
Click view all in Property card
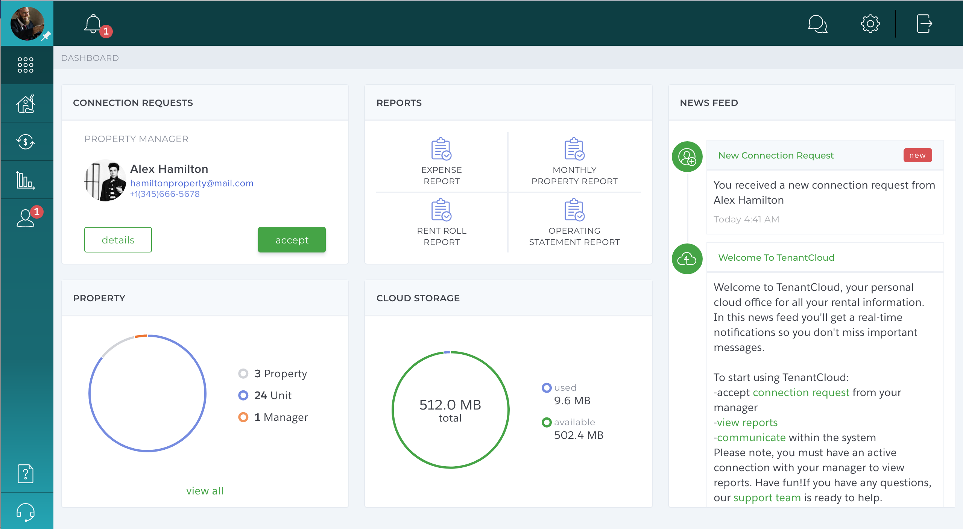(x=205, y=491)
